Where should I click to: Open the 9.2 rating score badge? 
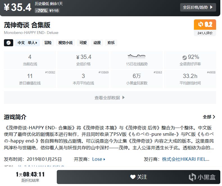click(x=205, y=24)
